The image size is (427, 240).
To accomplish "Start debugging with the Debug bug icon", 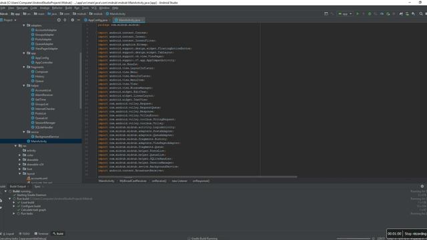I will (x=370, y=13).
